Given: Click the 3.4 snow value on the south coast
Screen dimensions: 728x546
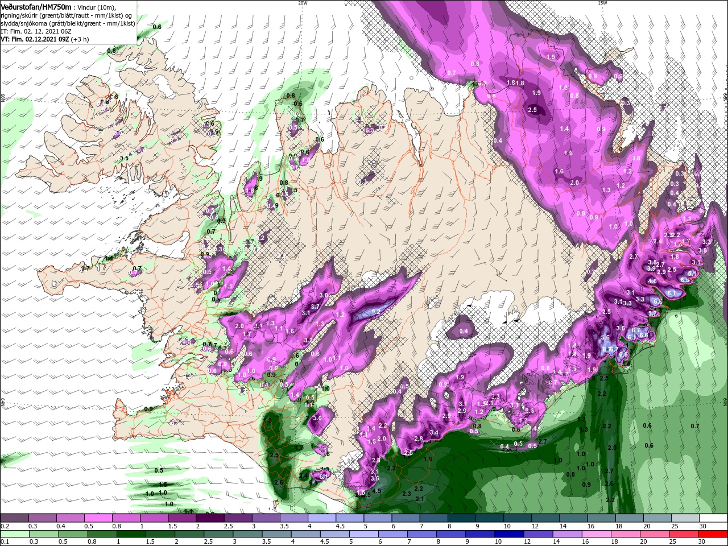Looking at the screenshot, I should tap(435, 433).
